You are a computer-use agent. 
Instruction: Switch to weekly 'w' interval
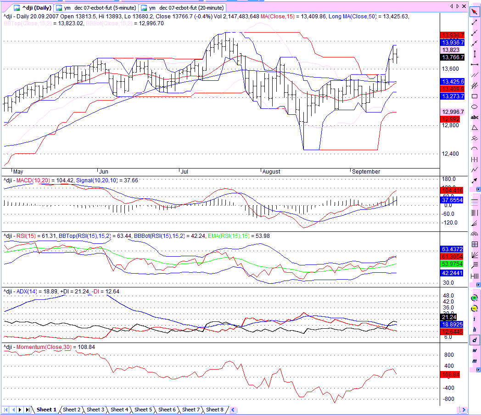tap(475, 350)
